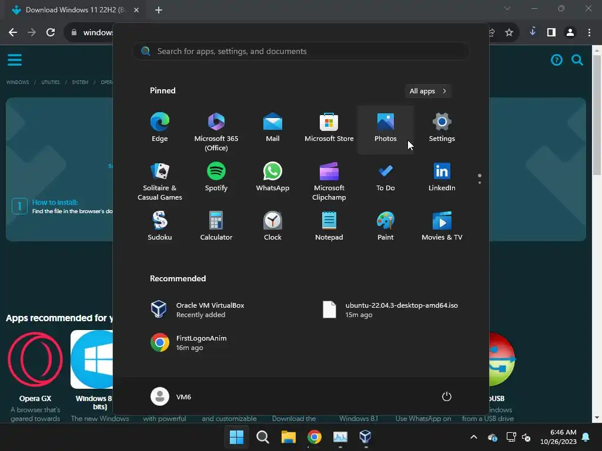Image resolution: width=602 pixels, height=451 pixels.
Task: Open the notifications bell in the tray
Action: pyautogui.click(x=586, y=437)
